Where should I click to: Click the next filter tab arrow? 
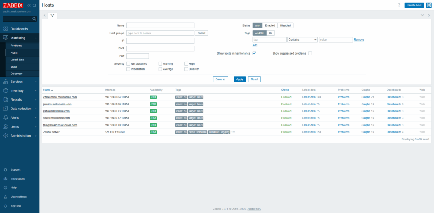click(429, 16)
